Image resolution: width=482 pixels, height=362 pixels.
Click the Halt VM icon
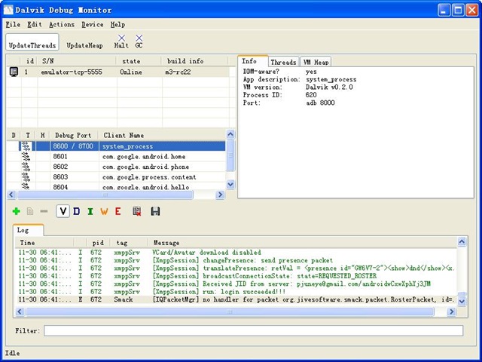122,38
